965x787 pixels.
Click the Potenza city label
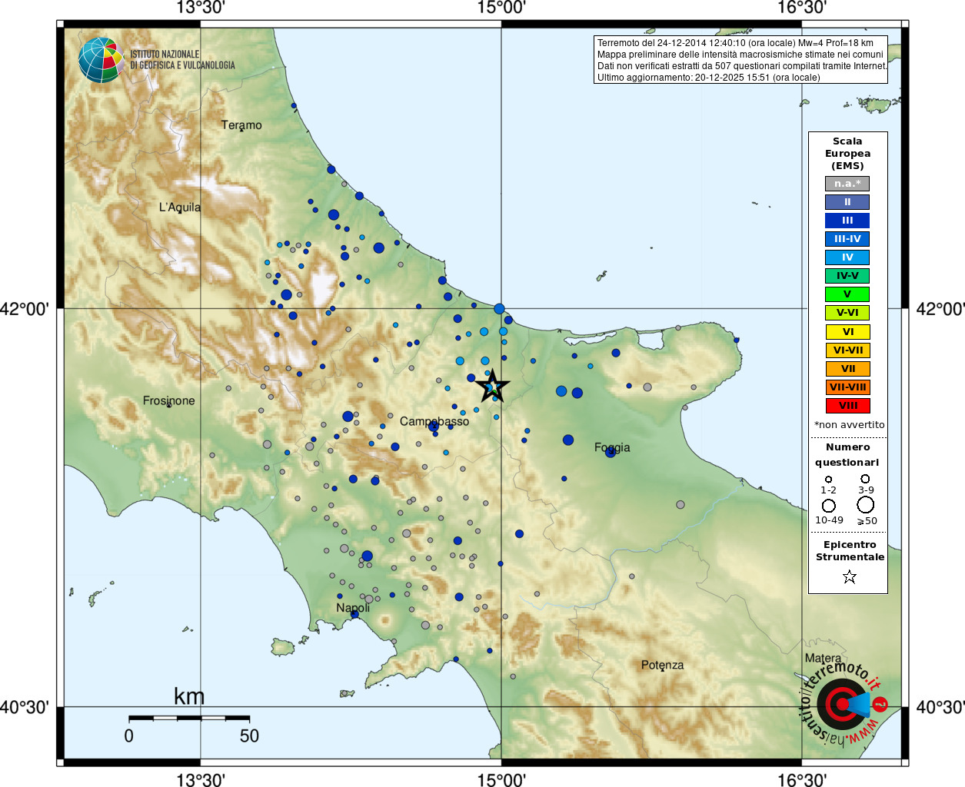point(662,665)
